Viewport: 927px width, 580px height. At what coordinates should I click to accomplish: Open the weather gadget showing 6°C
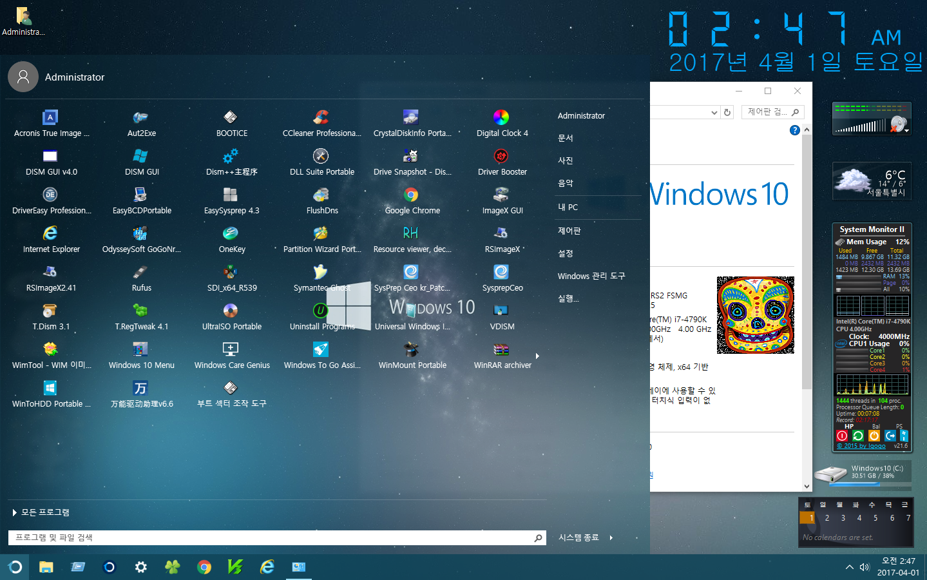tap(872, 182)
